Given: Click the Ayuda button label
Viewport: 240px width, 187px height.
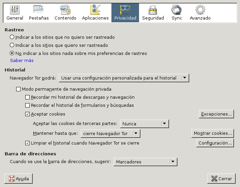Looking at the screenshot, I should click(22, 179).
